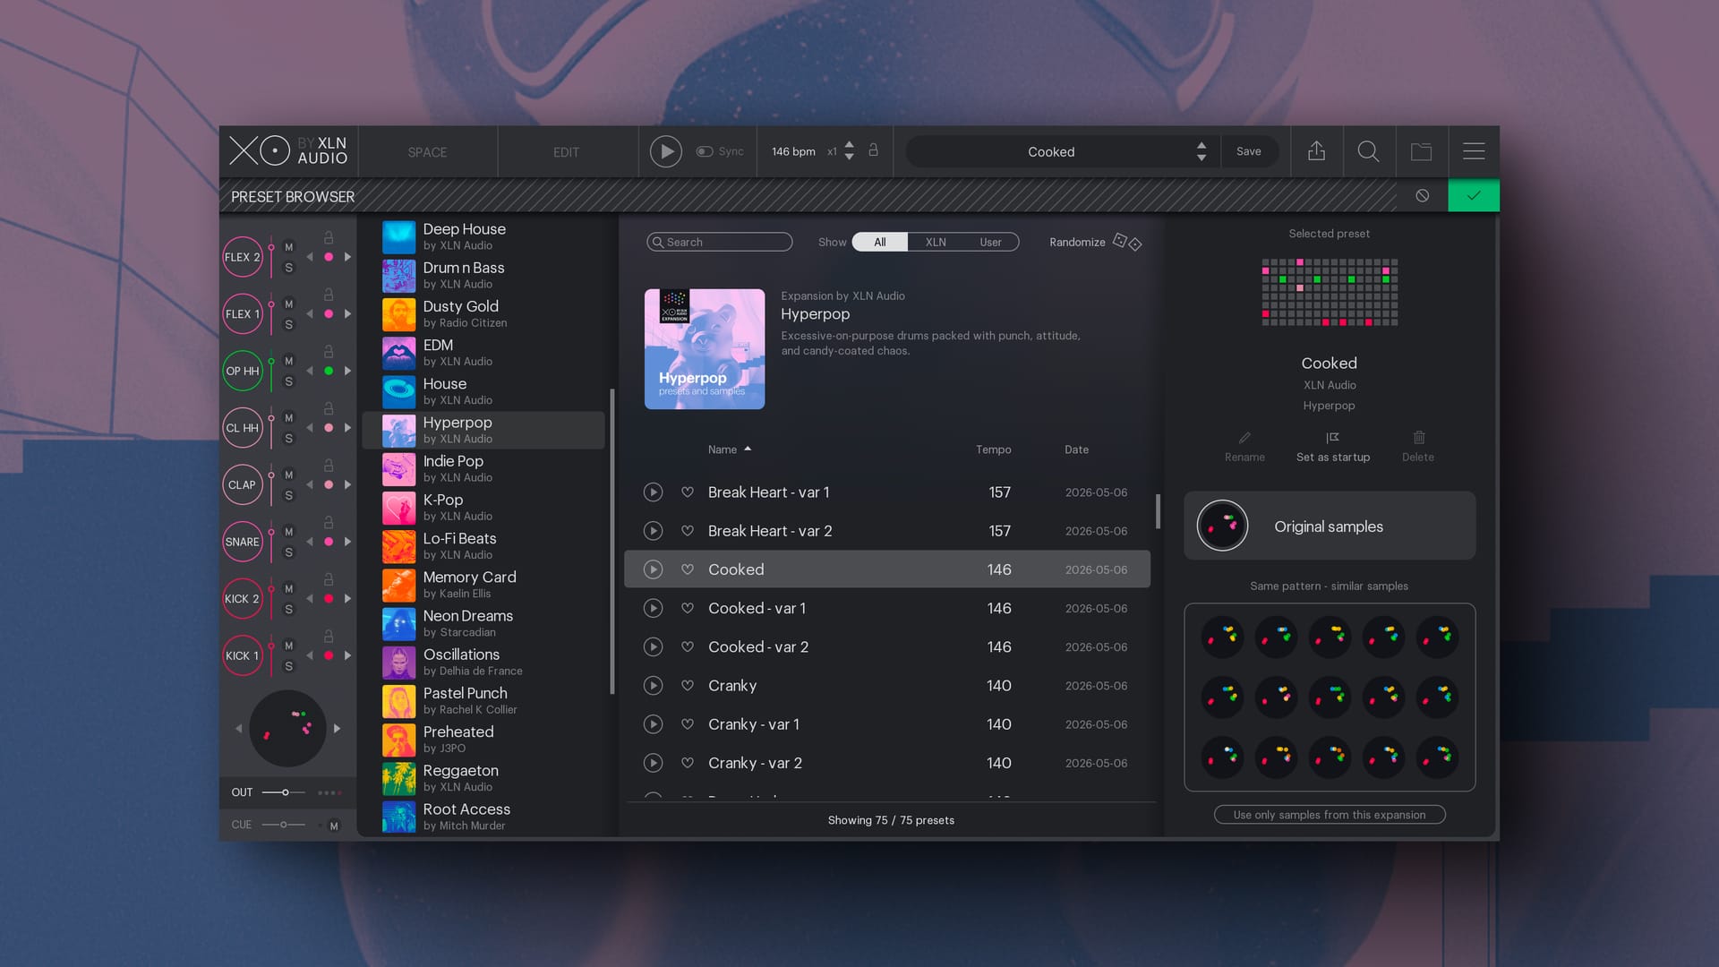Open the Cooked preset selector dropdown
Screen dimensions: 1719x967
pos(1062,151)
